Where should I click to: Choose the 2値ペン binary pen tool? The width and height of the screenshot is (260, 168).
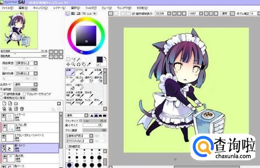pos(80,87)
